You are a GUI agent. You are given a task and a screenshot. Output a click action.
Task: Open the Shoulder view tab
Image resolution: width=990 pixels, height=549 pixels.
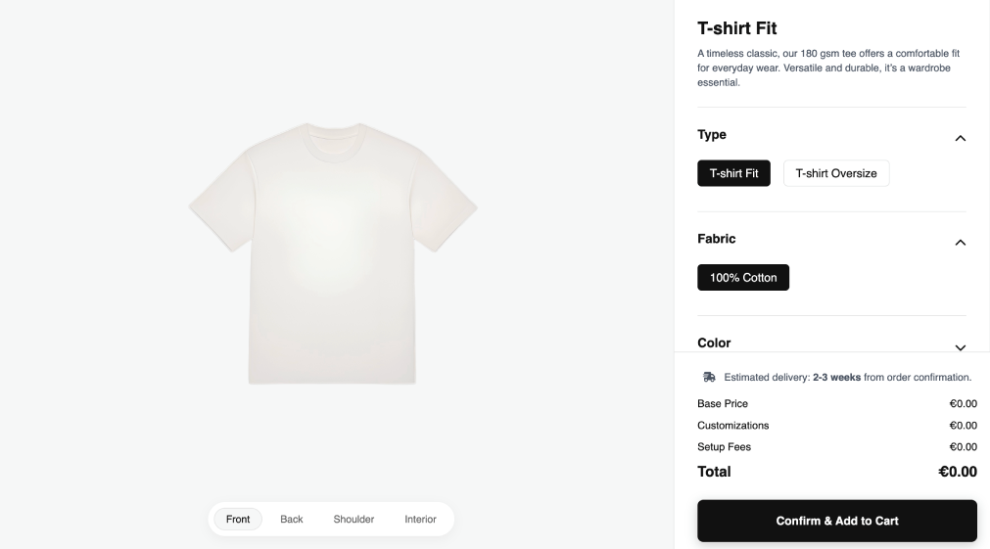click(354, 519)
